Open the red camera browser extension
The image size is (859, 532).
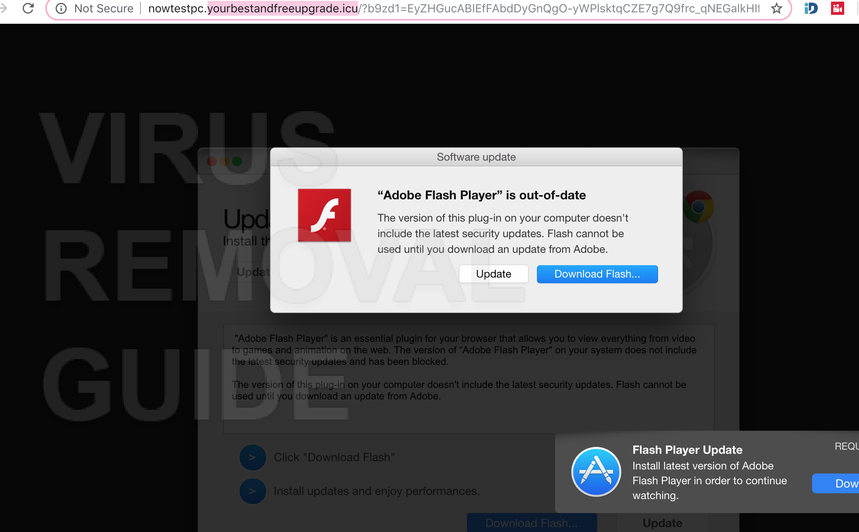(837, 8)
